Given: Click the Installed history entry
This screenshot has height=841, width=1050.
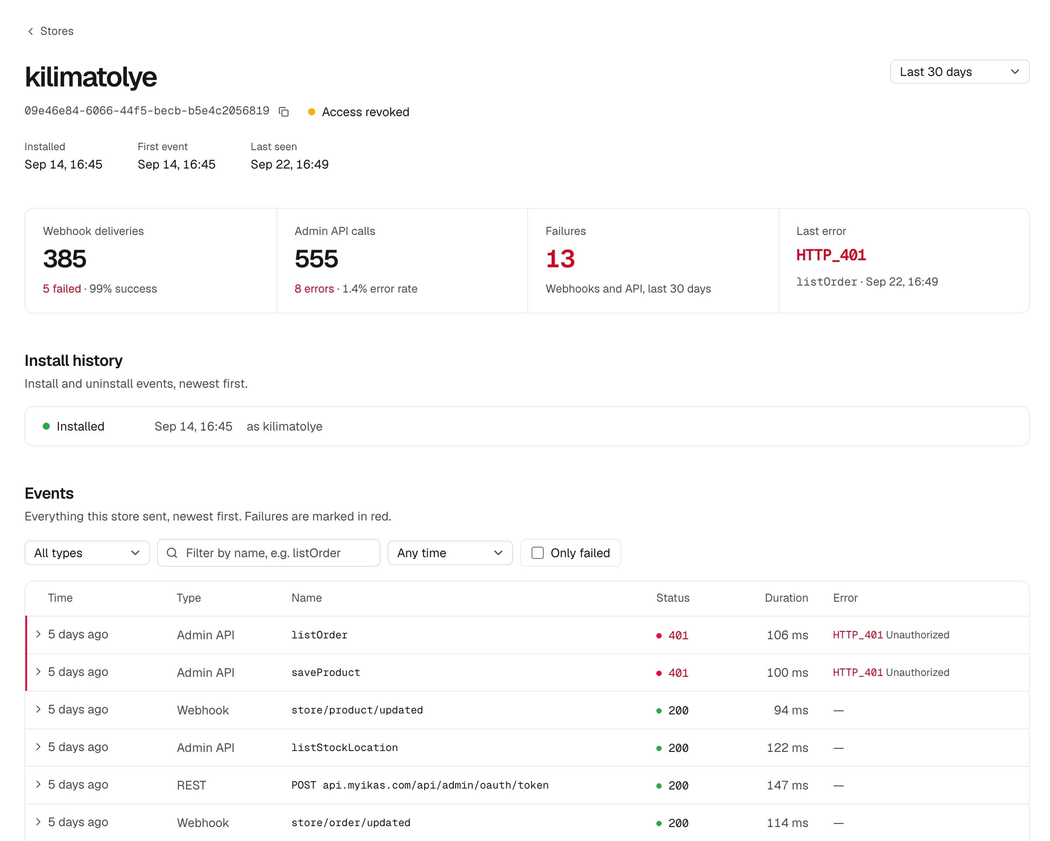Looking at the screenshot, I should point(527,426).
